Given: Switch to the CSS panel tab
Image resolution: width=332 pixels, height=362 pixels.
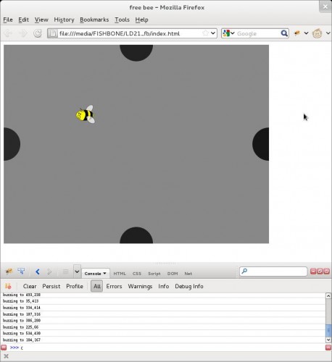Looking at the screenshot, I should (x=137, y=274).
